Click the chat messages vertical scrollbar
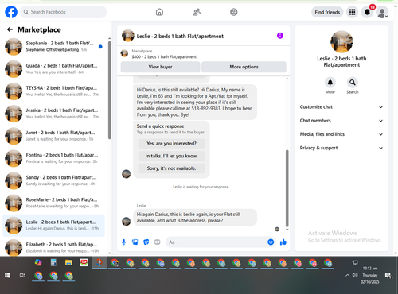This screenshot has width=398, height=294. tap(287, 188)
